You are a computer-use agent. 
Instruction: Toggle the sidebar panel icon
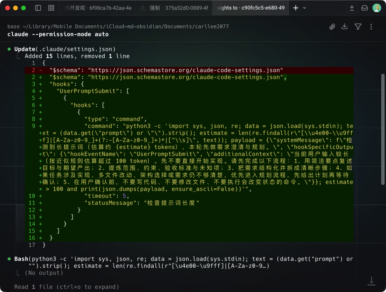click(38, 8)
